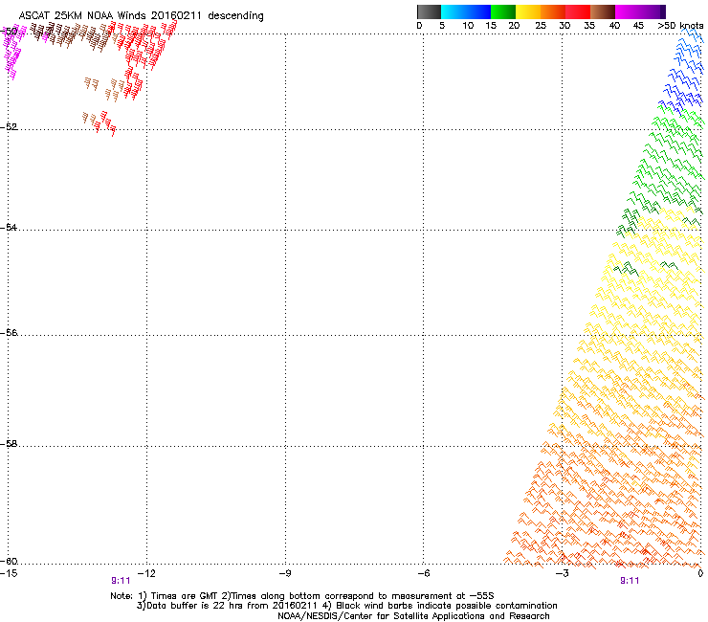Click the note "Times are GMT"
The height and width of the screenshot is (622, 708).
click(x=185, y=596)
